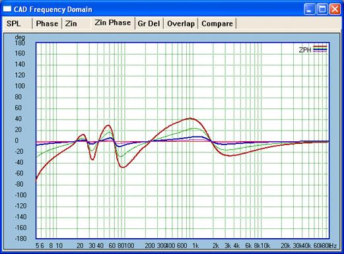The height and width of the screenshot is (254, 344).
Task: Close the CAD Frequency Domain window
Action: click(335, 9)
